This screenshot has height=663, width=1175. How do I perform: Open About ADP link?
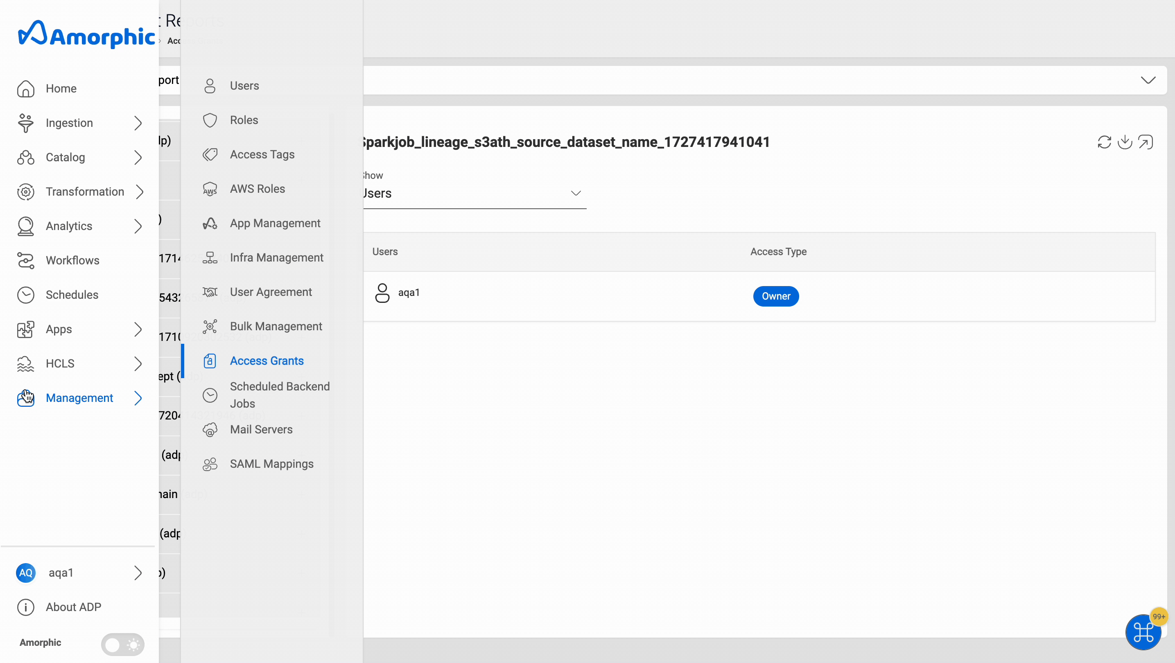[x=73, y=607]
